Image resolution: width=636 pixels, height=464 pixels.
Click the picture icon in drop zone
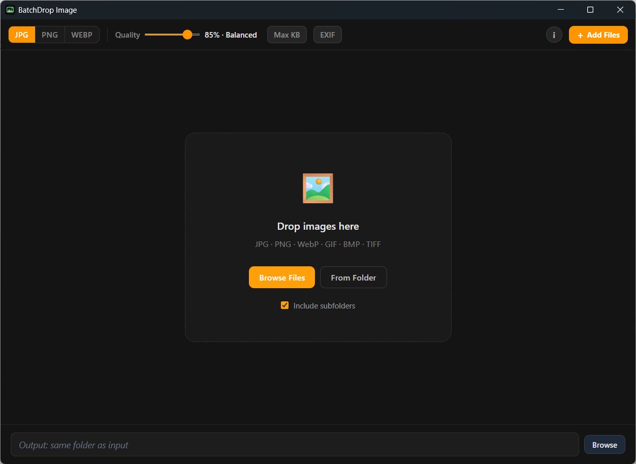coord(318,188)
